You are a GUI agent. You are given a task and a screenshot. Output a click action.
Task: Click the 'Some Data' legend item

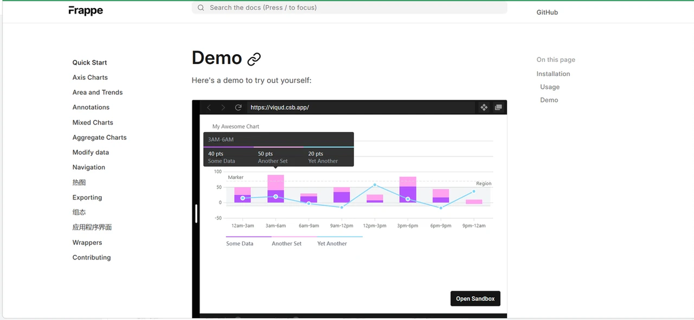point(239,243)
